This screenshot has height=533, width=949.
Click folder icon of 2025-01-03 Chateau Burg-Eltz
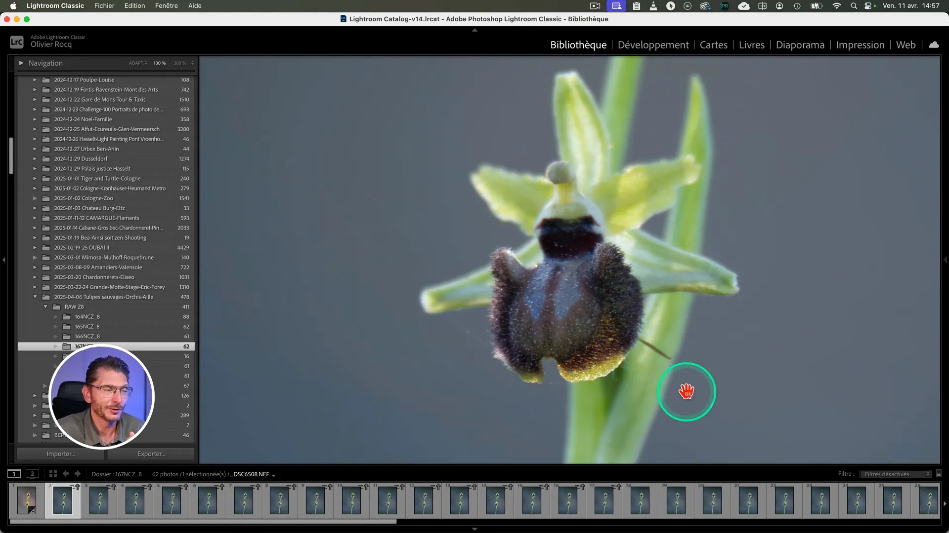tap(46, 208)
